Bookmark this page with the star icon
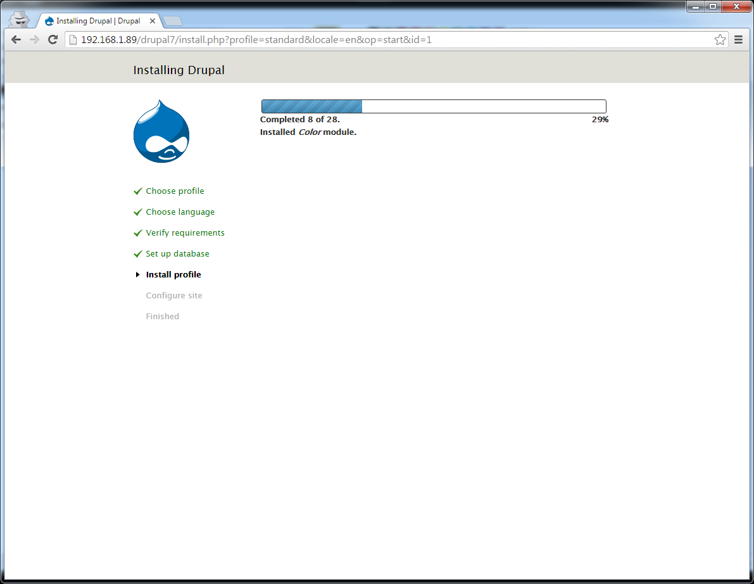 coord(720,40)
